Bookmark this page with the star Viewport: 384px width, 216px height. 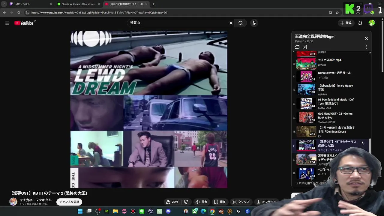click(337, 13)
